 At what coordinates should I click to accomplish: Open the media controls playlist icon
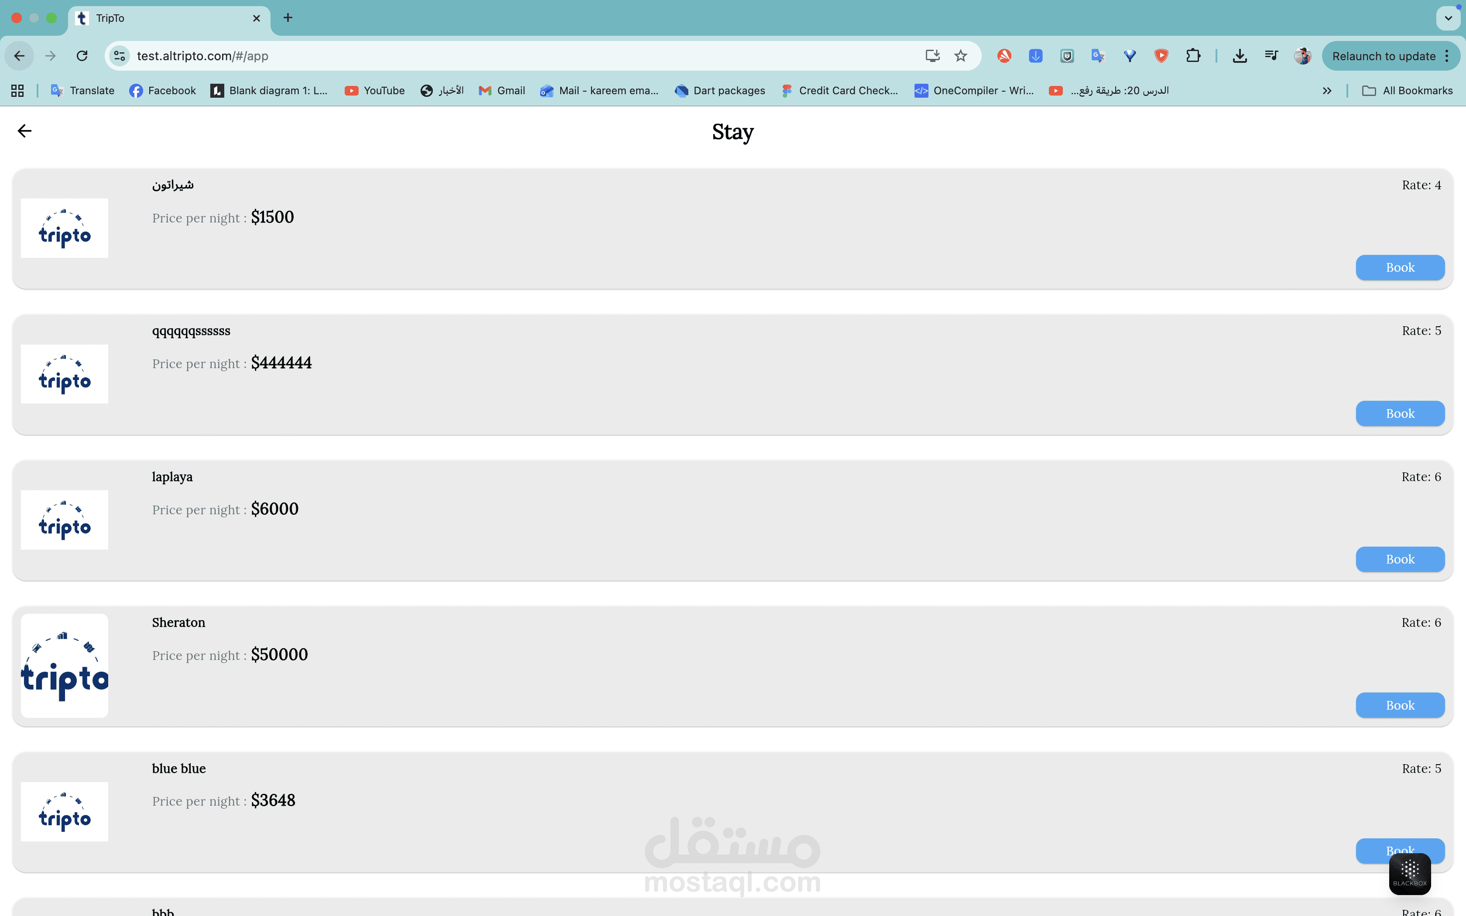point(1271,56)
